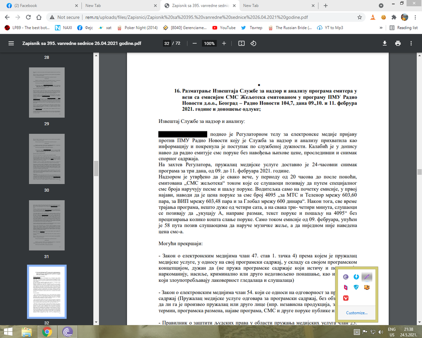This screenshot has height=338, width=422.
Task: Click the blue shield tray icon
Action: (356, 287)
